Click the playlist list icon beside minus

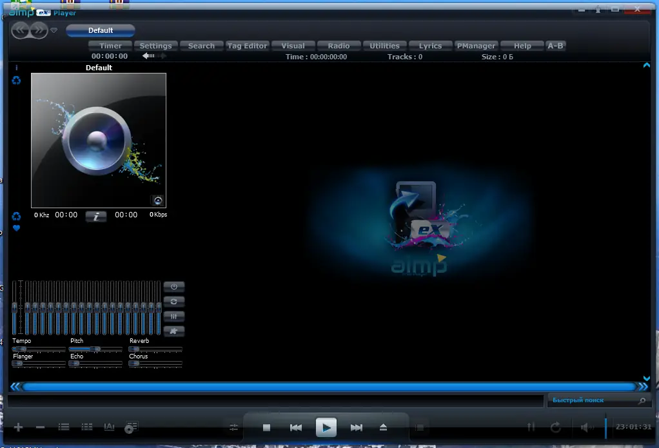64,427
